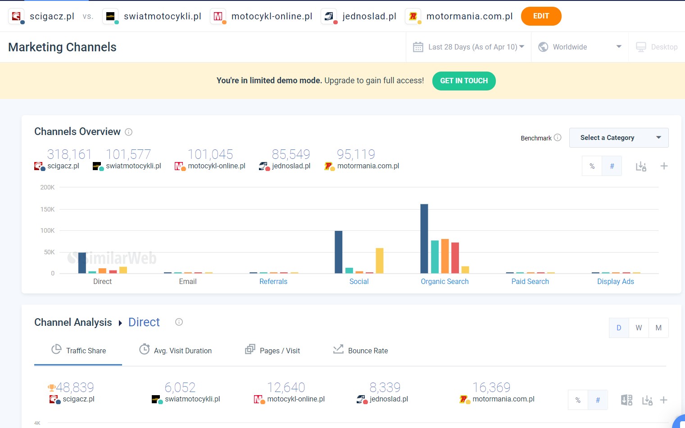Image resolution: width=685 pixels, height=428 pixels.
Task: Download Channel Analysis chart image
Action: click(x=647, y=401)
